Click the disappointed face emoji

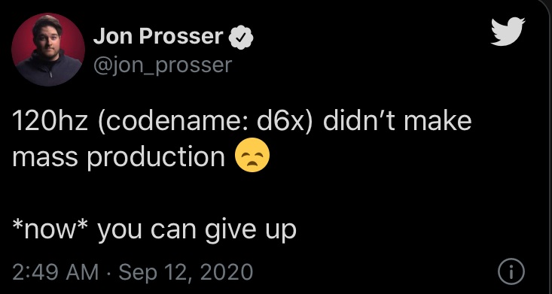[x=252, y=155]
